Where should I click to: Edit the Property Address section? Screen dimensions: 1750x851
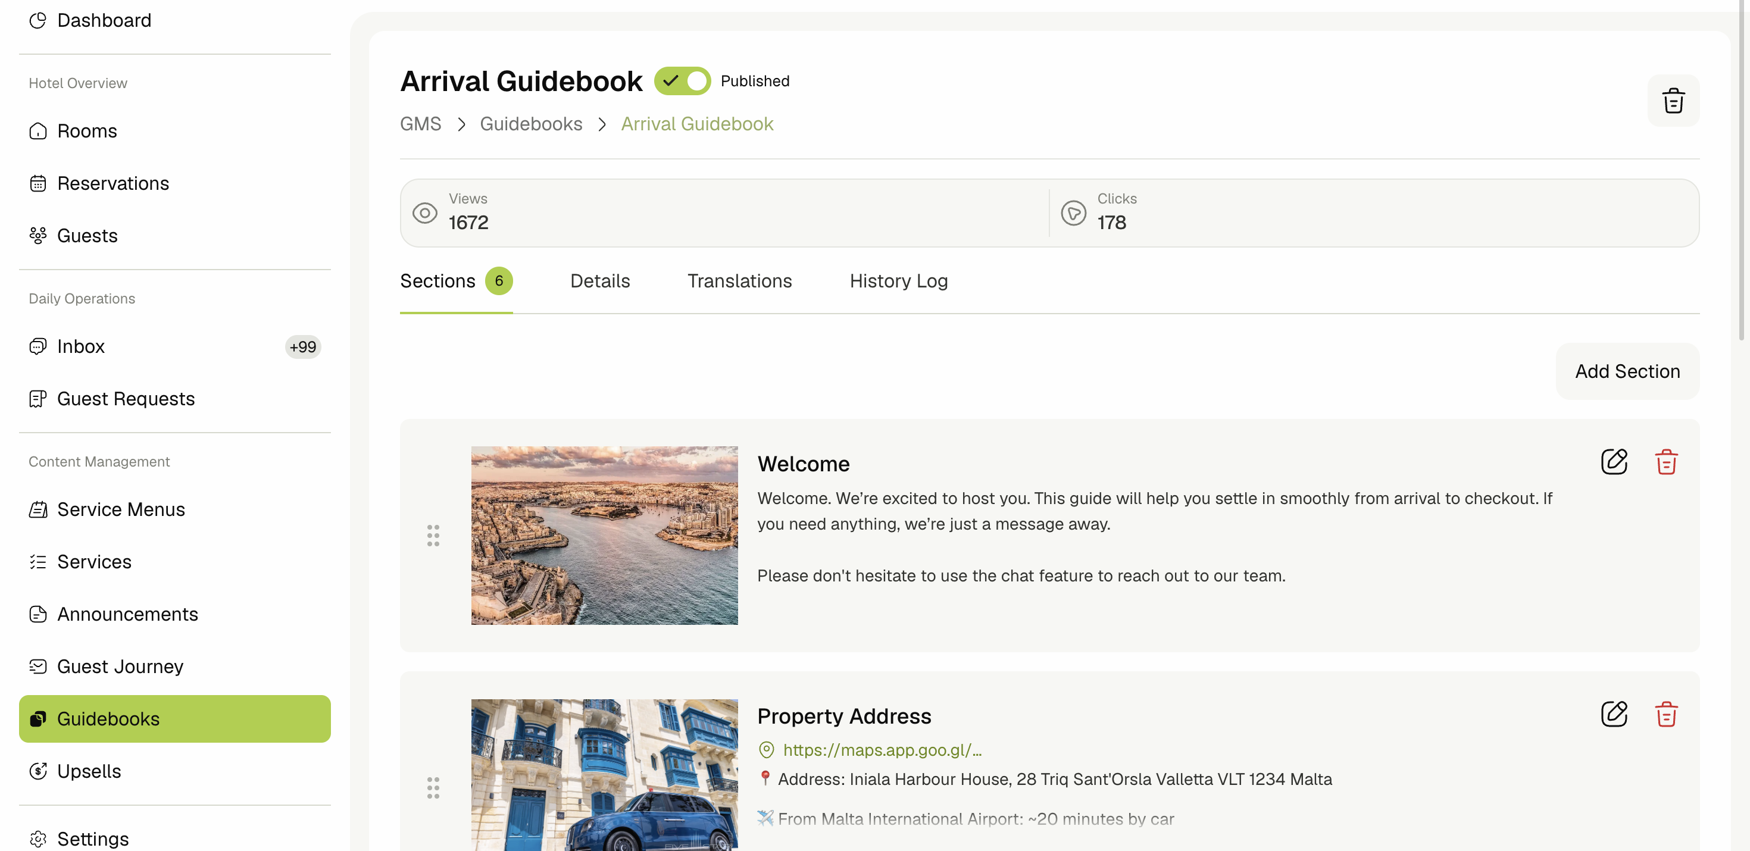[1614, 714]
